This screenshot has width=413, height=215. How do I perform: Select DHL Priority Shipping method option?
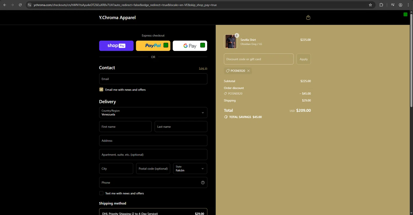click(153, 212)
